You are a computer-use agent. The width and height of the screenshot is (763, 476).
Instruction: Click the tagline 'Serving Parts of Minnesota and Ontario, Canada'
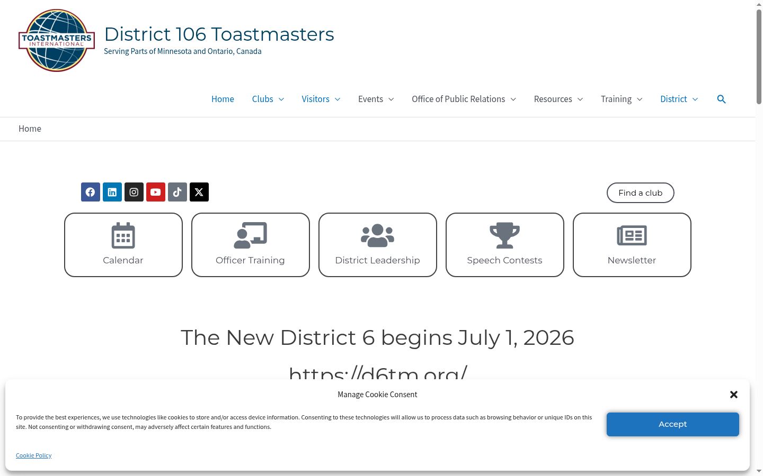pyautogui.click(x=182, y=51)
